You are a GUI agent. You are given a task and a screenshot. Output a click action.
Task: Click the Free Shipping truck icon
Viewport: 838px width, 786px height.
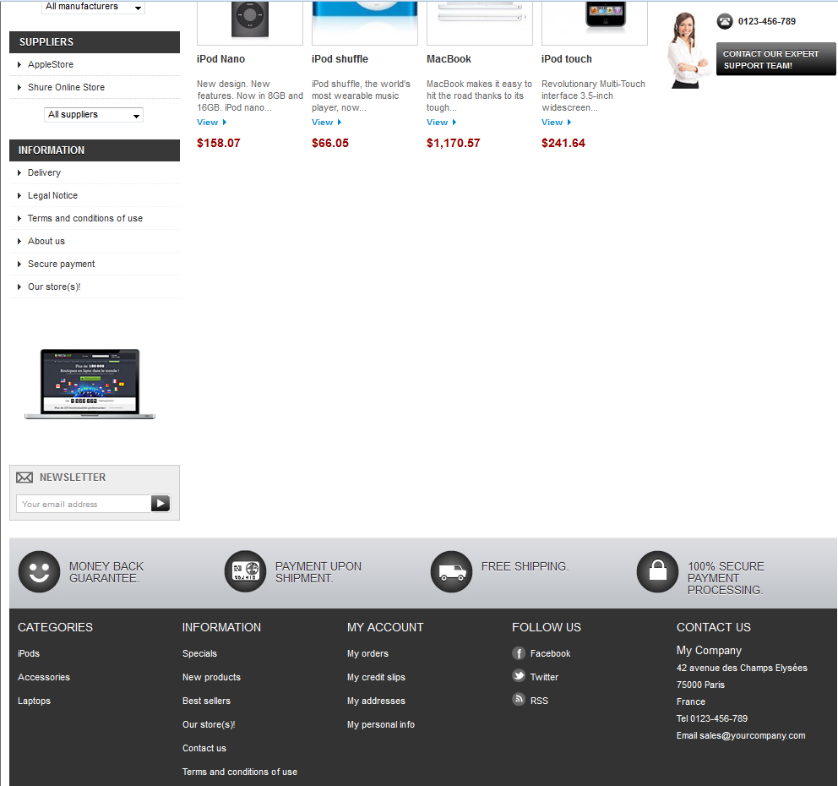[x=452, y=571]
